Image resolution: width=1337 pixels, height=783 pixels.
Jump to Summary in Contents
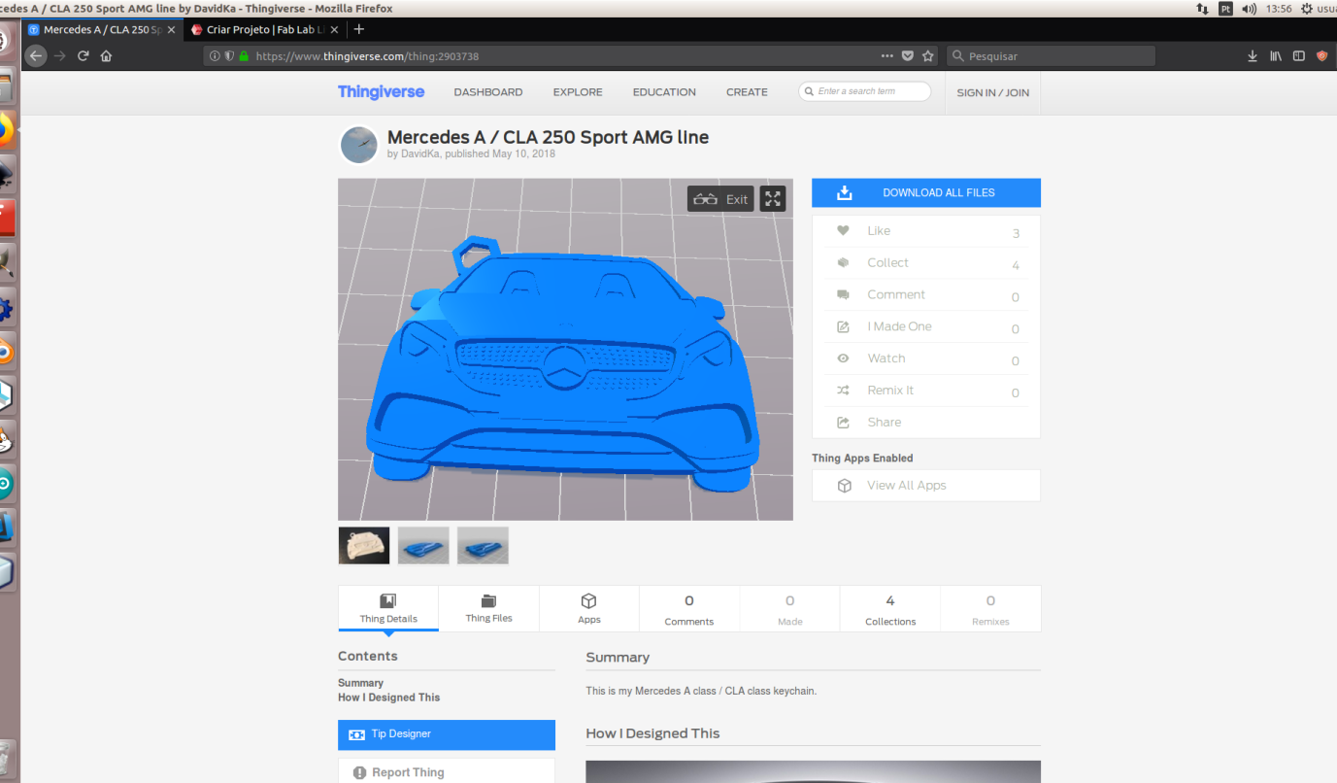click(x=360, y=683)
